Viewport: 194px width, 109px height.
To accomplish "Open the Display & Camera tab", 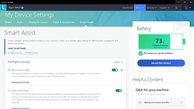I will pyautogui.click(x=38, y=22).
